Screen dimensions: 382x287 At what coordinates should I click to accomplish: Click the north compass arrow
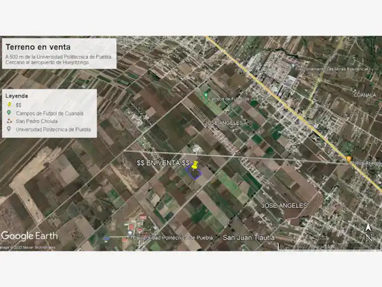pos(368,233)
